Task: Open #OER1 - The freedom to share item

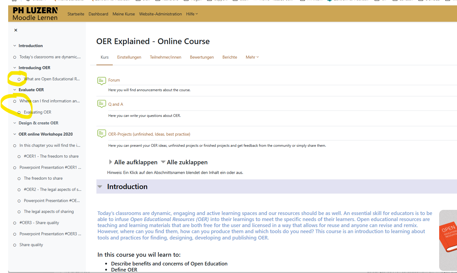Action: [x=51, y=156]
